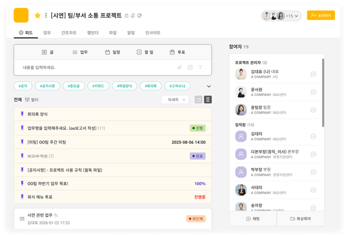
Task: Open the 캘린더 tab
Action: click(93, 33)
